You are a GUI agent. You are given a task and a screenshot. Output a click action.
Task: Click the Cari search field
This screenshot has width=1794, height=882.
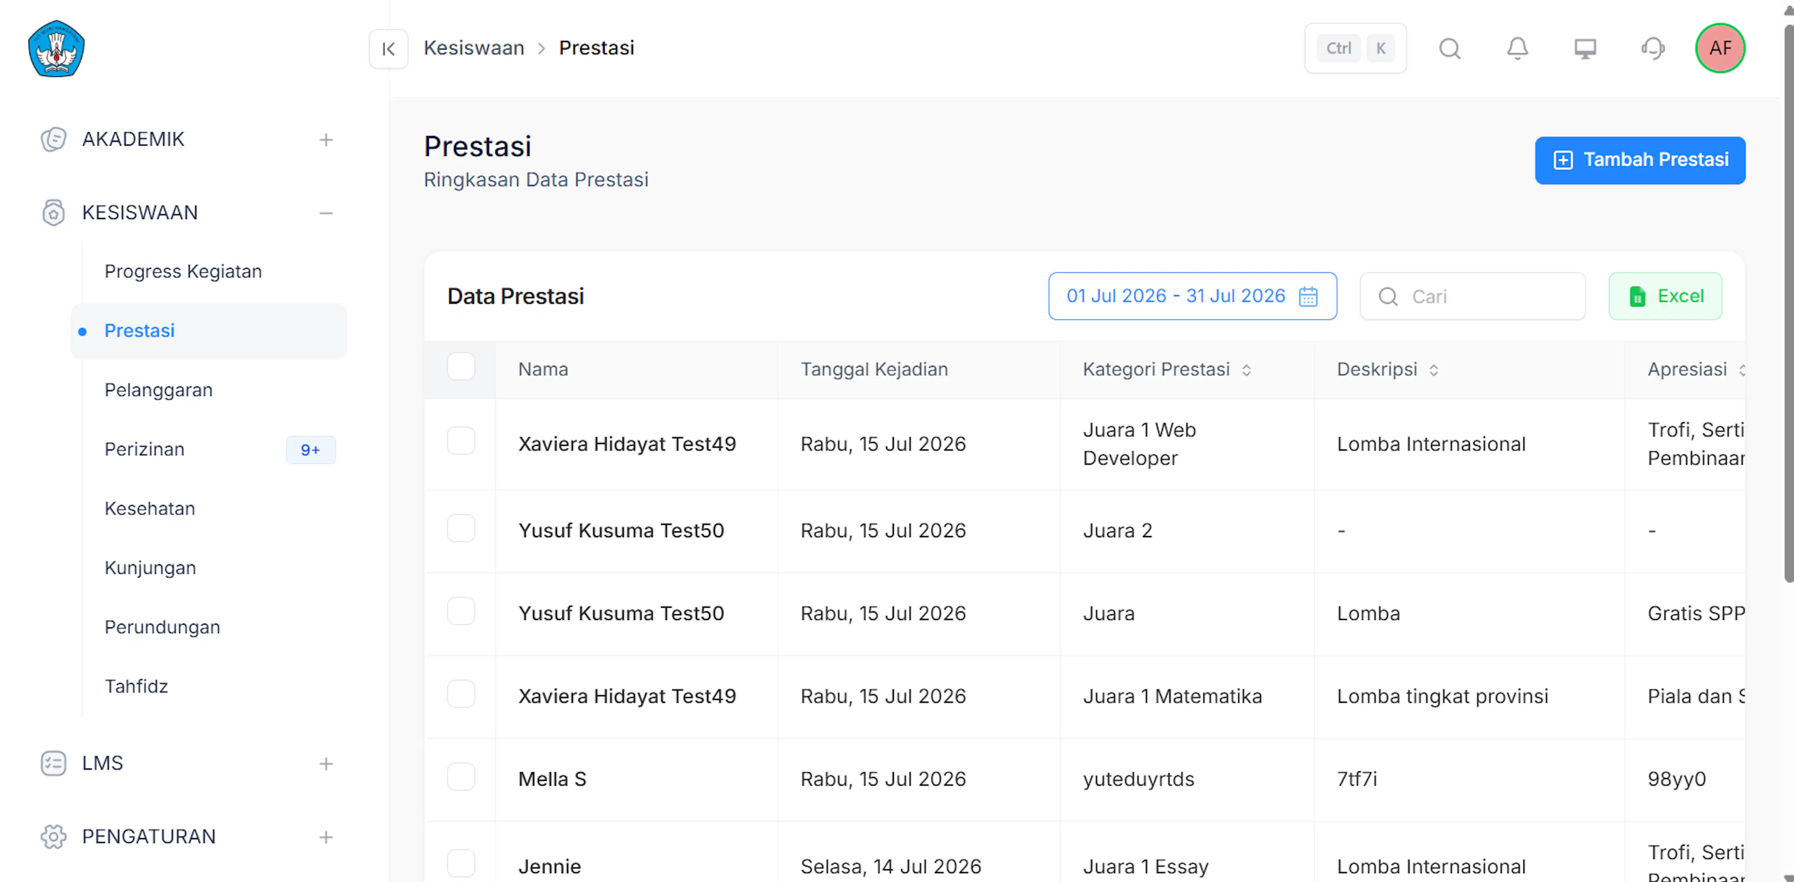pyautogui.click(x=1473, y=297)
